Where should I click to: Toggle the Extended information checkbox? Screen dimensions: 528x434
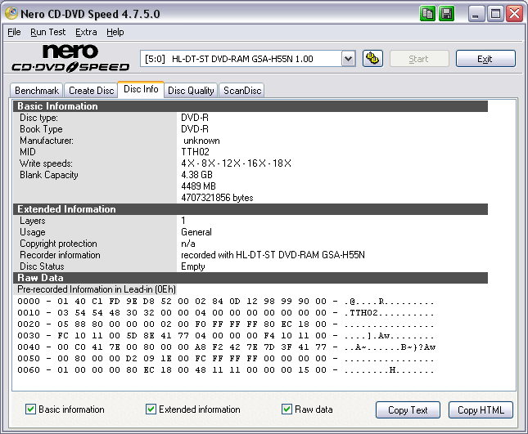coord(151,409)
